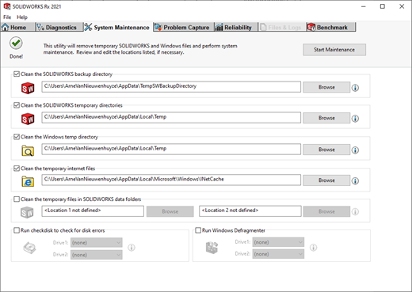Click SW icon beside backup directory path
This screenshot has height=292, width=412.
[28, 88]
